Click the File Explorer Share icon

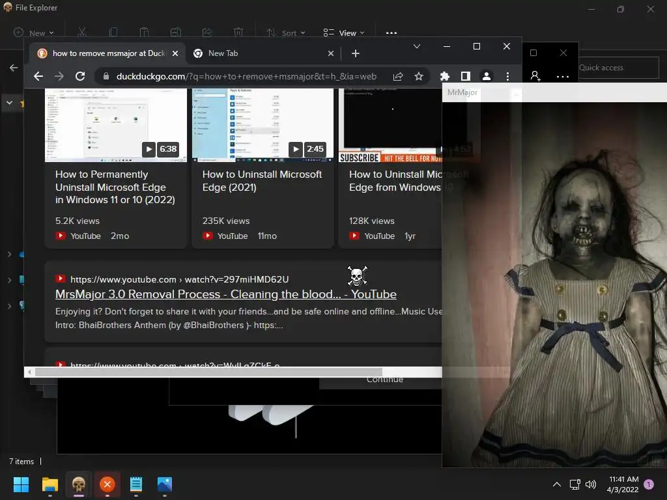[x=207, y=33]
